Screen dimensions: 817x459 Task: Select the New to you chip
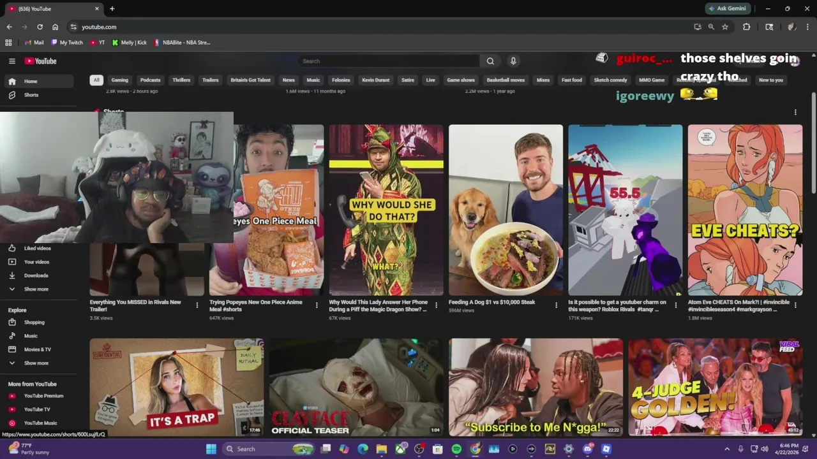tap(771, 80)
